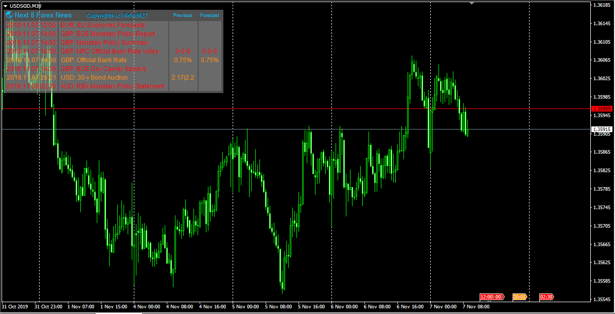The height and width of the screenshot is (314, 615).
Task: Click the orange 20:01 news time marker
Action: 519,297
